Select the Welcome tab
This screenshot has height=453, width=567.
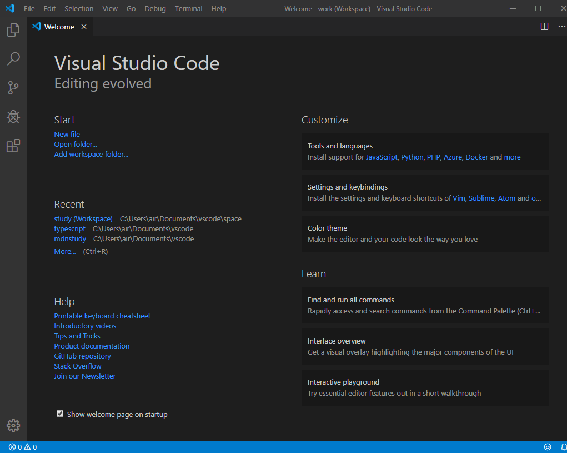[x=58, y=26]
